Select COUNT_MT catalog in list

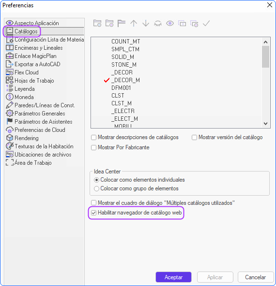pos(126,42)
